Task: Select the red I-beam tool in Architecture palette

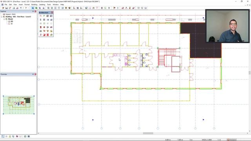Action: (48, 35)
